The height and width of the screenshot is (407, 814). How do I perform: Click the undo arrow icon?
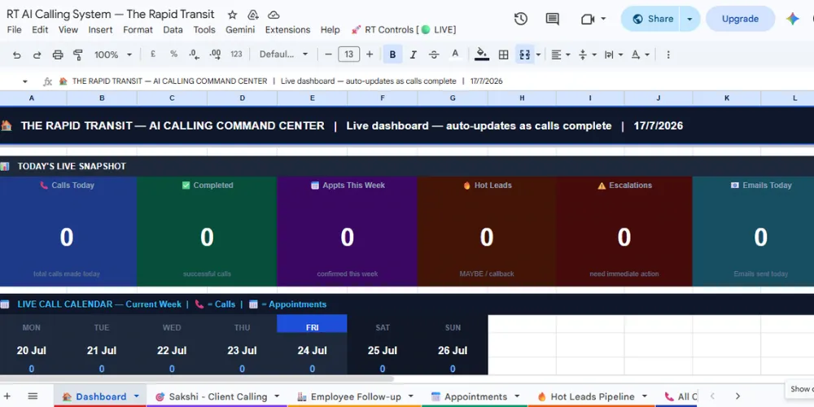coord(16,55)
